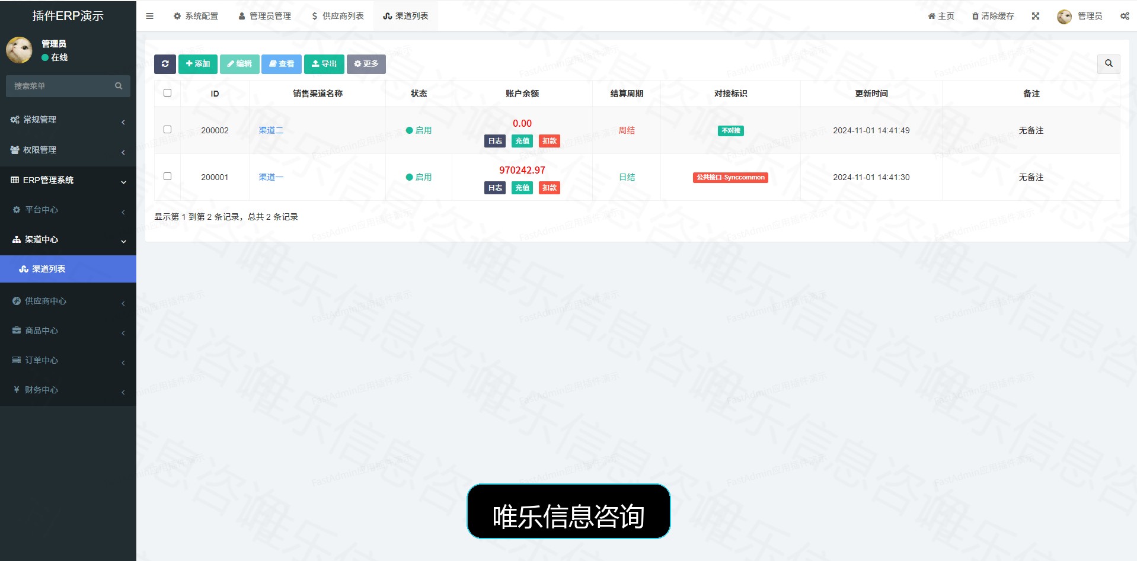
Task: Switch to 供应商列表 tab
Action: tap(337, 16)
